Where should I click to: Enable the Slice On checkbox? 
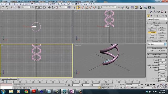coord(159,76)
